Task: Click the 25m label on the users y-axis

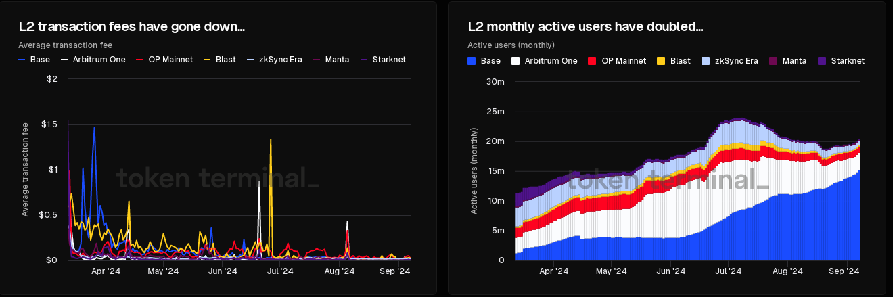Action: coord(496,112)
